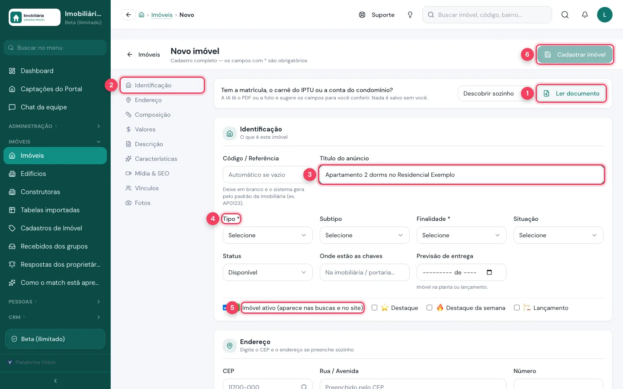This screenshot has height=389, width=623.
Task: Click the Cadastrar imóvel button
Action: 575,54
